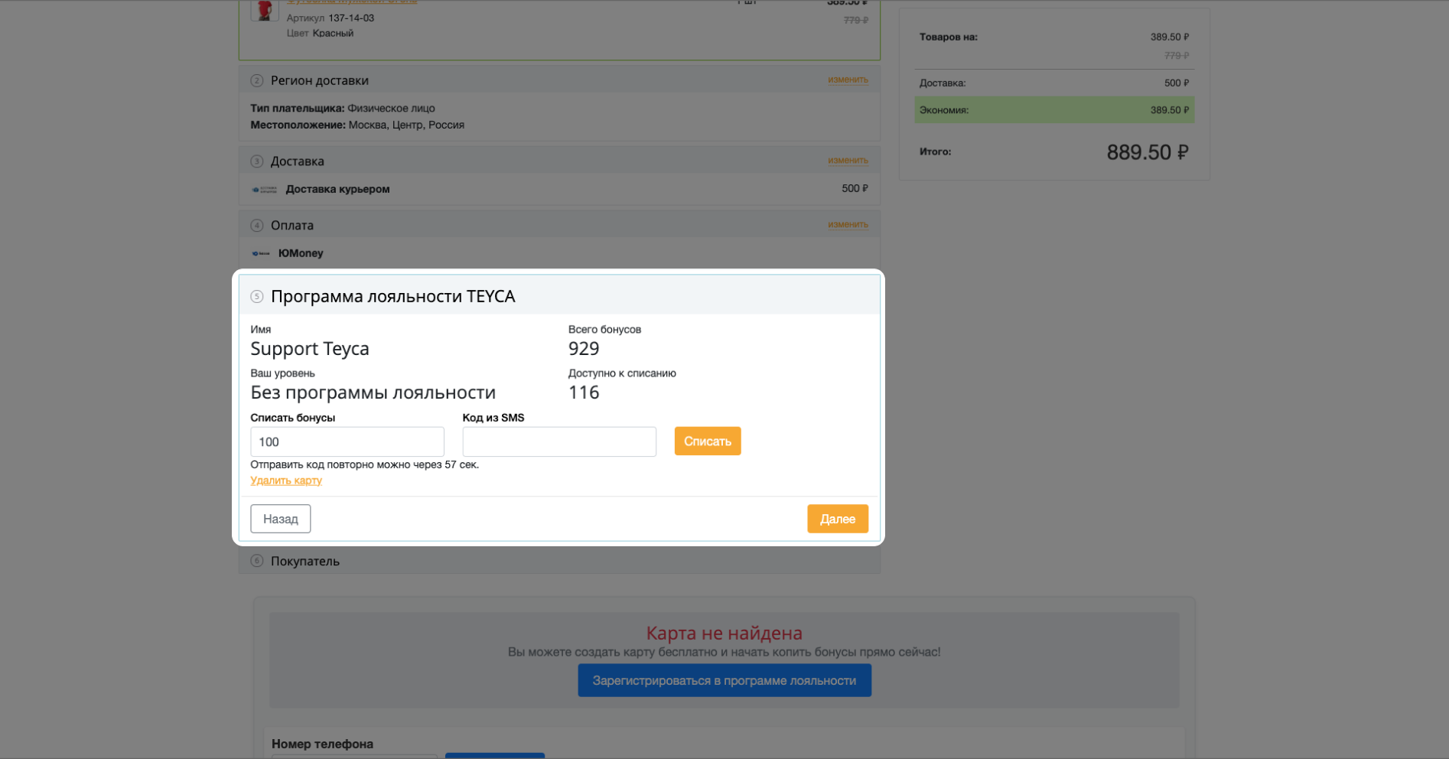Click the red product thumbnail image
The width and height of the screenshot is (1449, 759).
[x=265, y=10]
